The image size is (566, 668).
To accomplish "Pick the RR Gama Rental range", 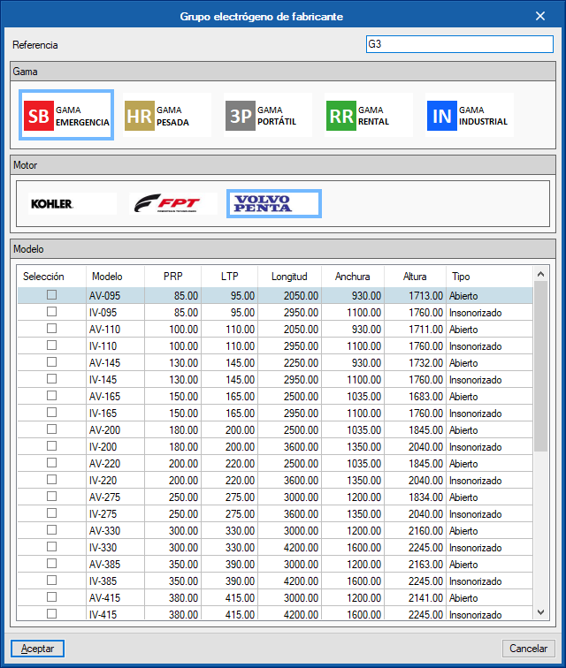I will coord(369,115).
